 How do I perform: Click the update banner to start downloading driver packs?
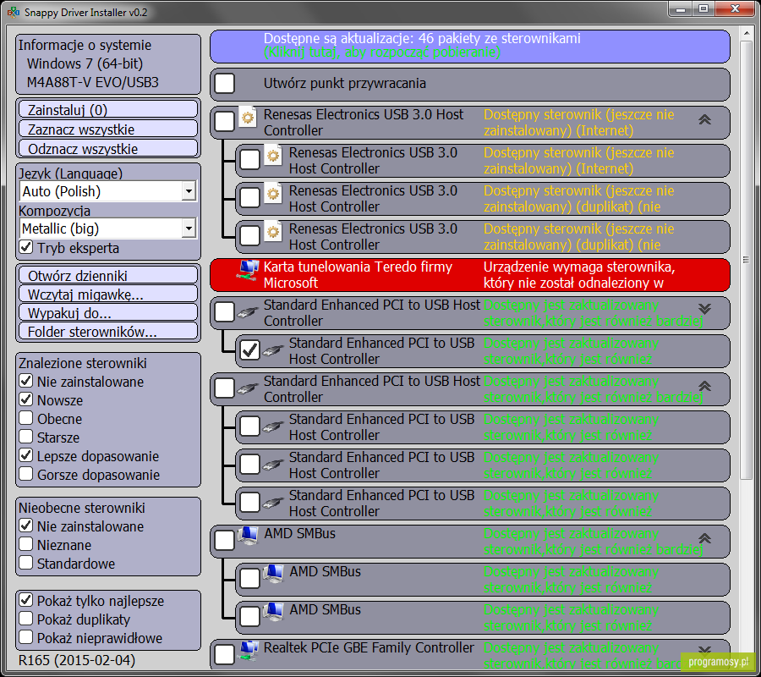(x=470, y=46)
